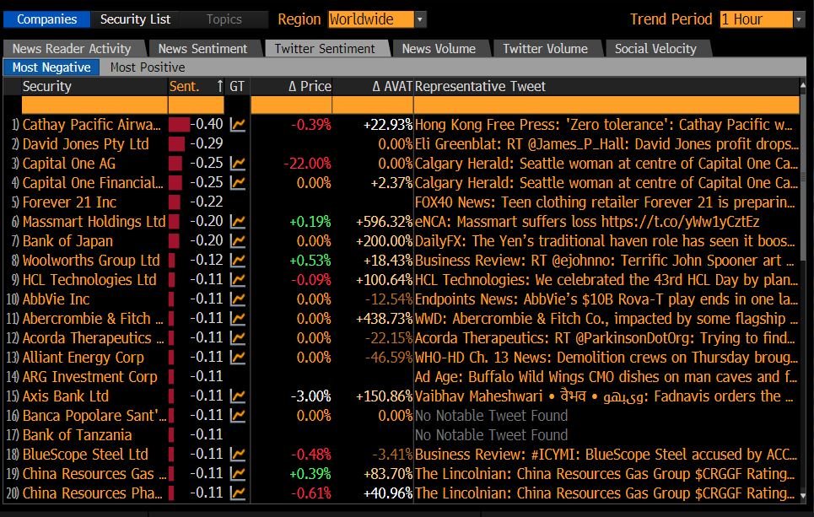The image size is (814, 517).
Task: Switch to the Companies tab
Action: click(x=46, y=19)
